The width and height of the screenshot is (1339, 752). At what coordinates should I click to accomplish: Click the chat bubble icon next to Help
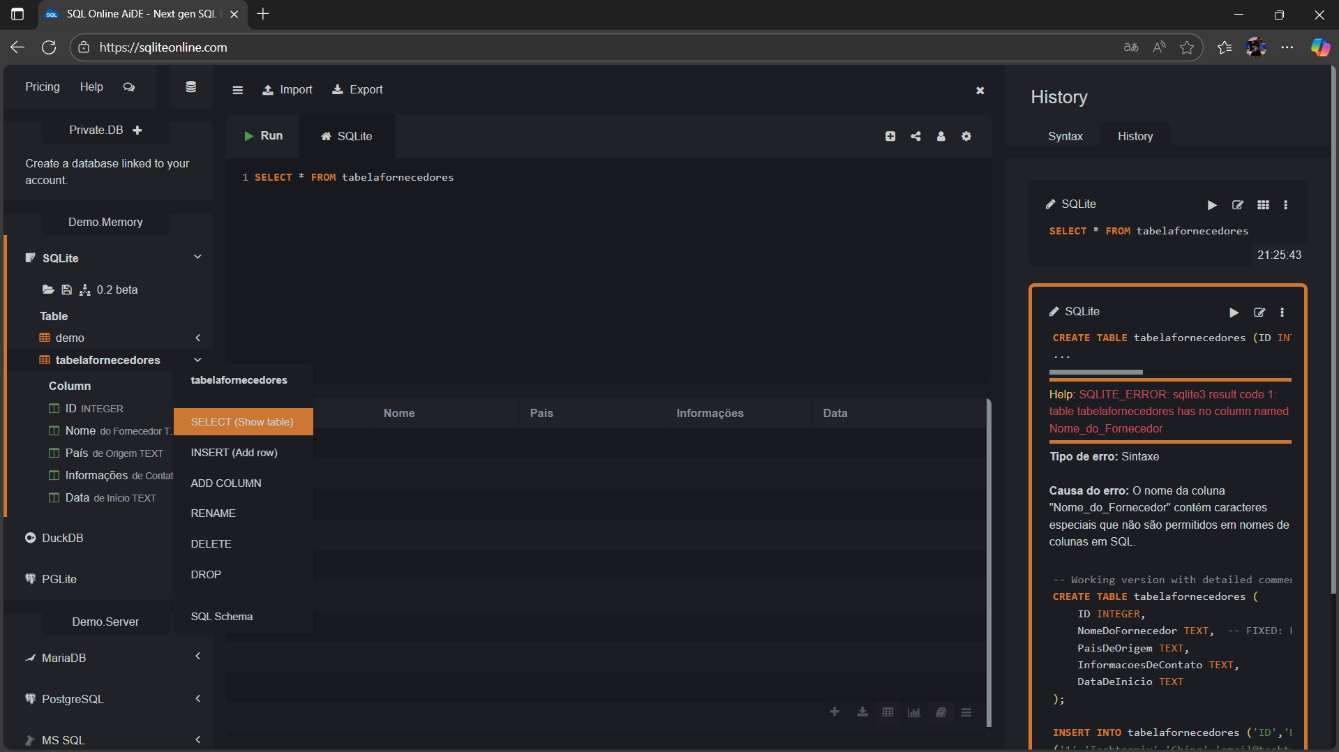(129, 87)
